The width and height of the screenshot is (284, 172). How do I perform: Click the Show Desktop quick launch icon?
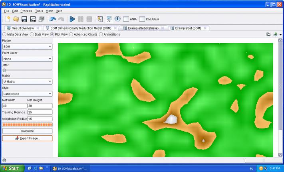click(x=30, y=168)
